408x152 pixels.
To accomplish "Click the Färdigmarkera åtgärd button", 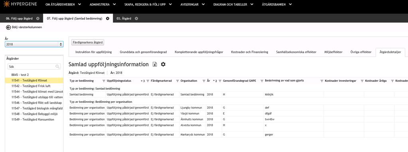I will tap(88, 42).
